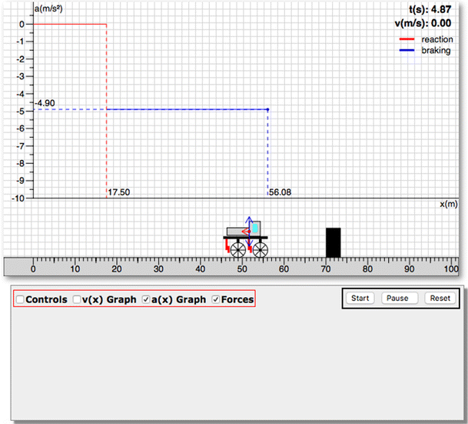Click the black obstacle block
The width and height of the screenshot is (468, 424).
(x=333, y=242)
